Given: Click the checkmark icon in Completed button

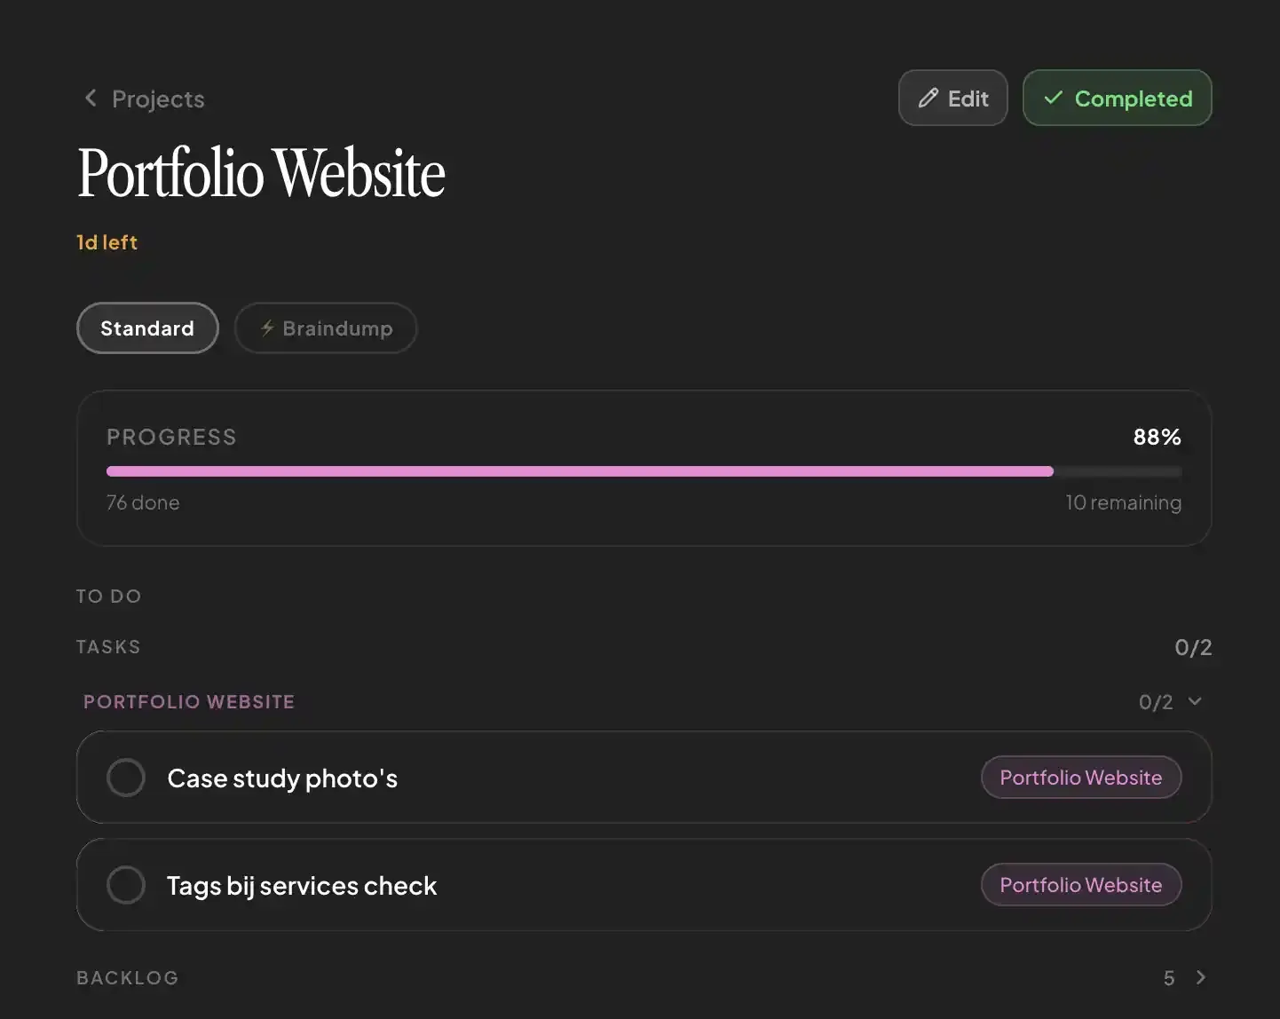Looking at the screenshot, I should click(1053, 98).
